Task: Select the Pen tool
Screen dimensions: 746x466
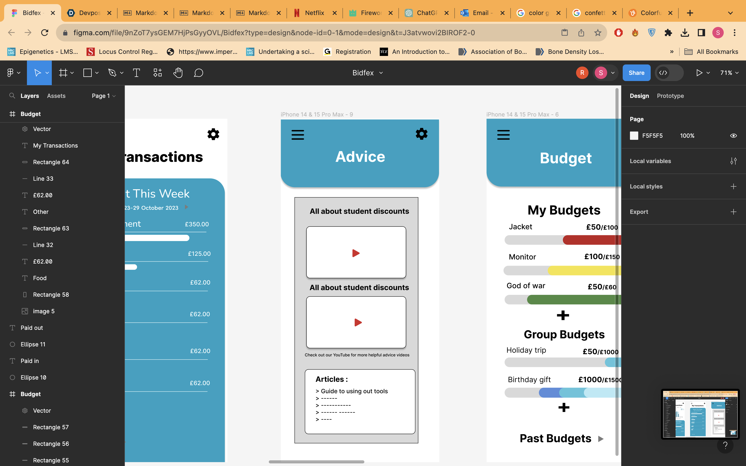Action: pyautogui.click(x=112, y=73)
